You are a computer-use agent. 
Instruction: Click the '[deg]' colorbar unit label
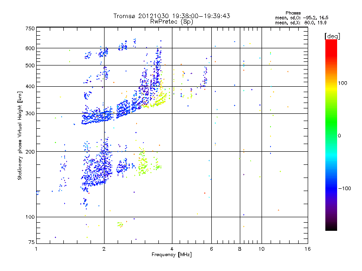point(332,36)
